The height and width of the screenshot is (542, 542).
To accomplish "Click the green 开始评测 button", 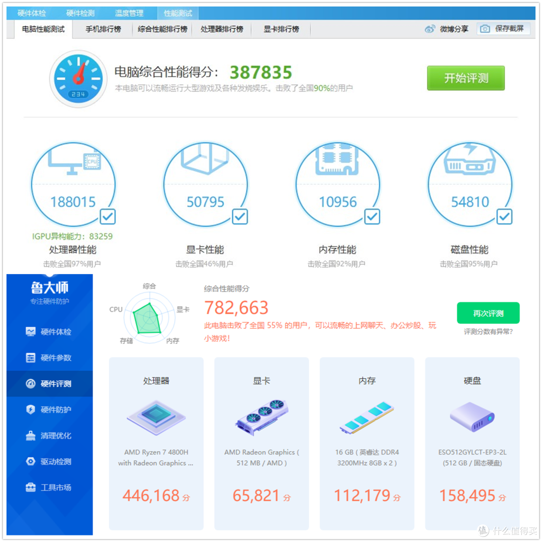I will 466,78.
